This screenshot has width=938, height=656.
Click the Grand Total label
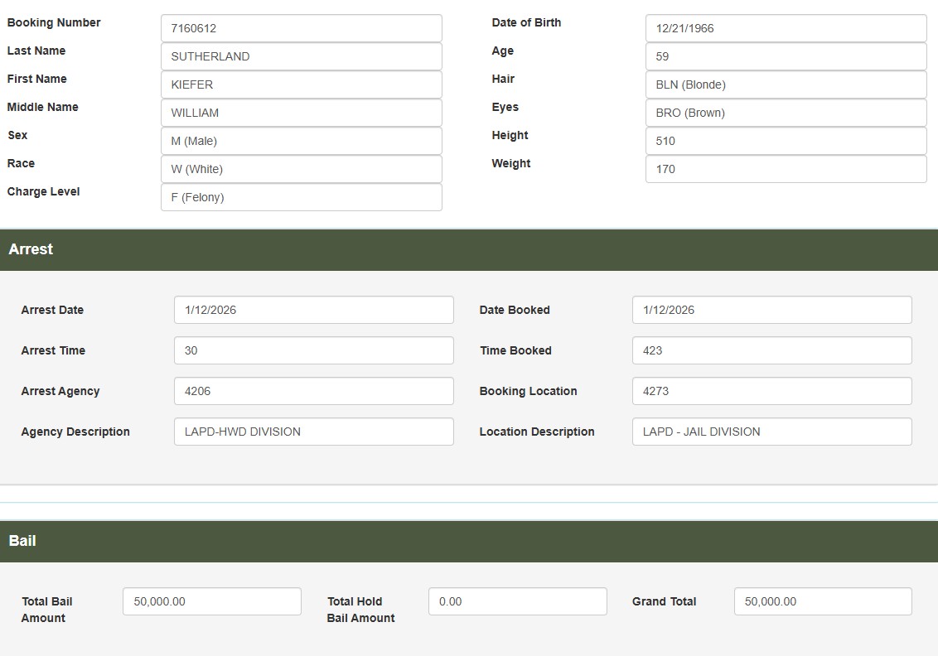[664, 601]
